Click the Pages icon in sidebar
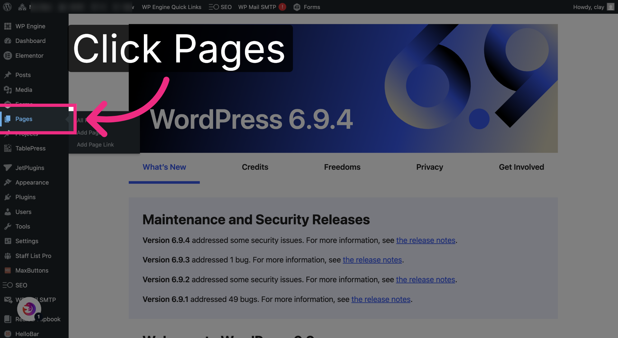Viewport: 618px width, 338px height. coord(8,119)
